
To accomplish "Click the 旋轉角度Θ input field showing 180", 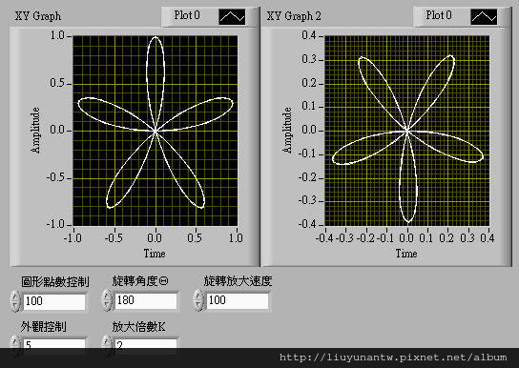I will click(x=146, y=300).
